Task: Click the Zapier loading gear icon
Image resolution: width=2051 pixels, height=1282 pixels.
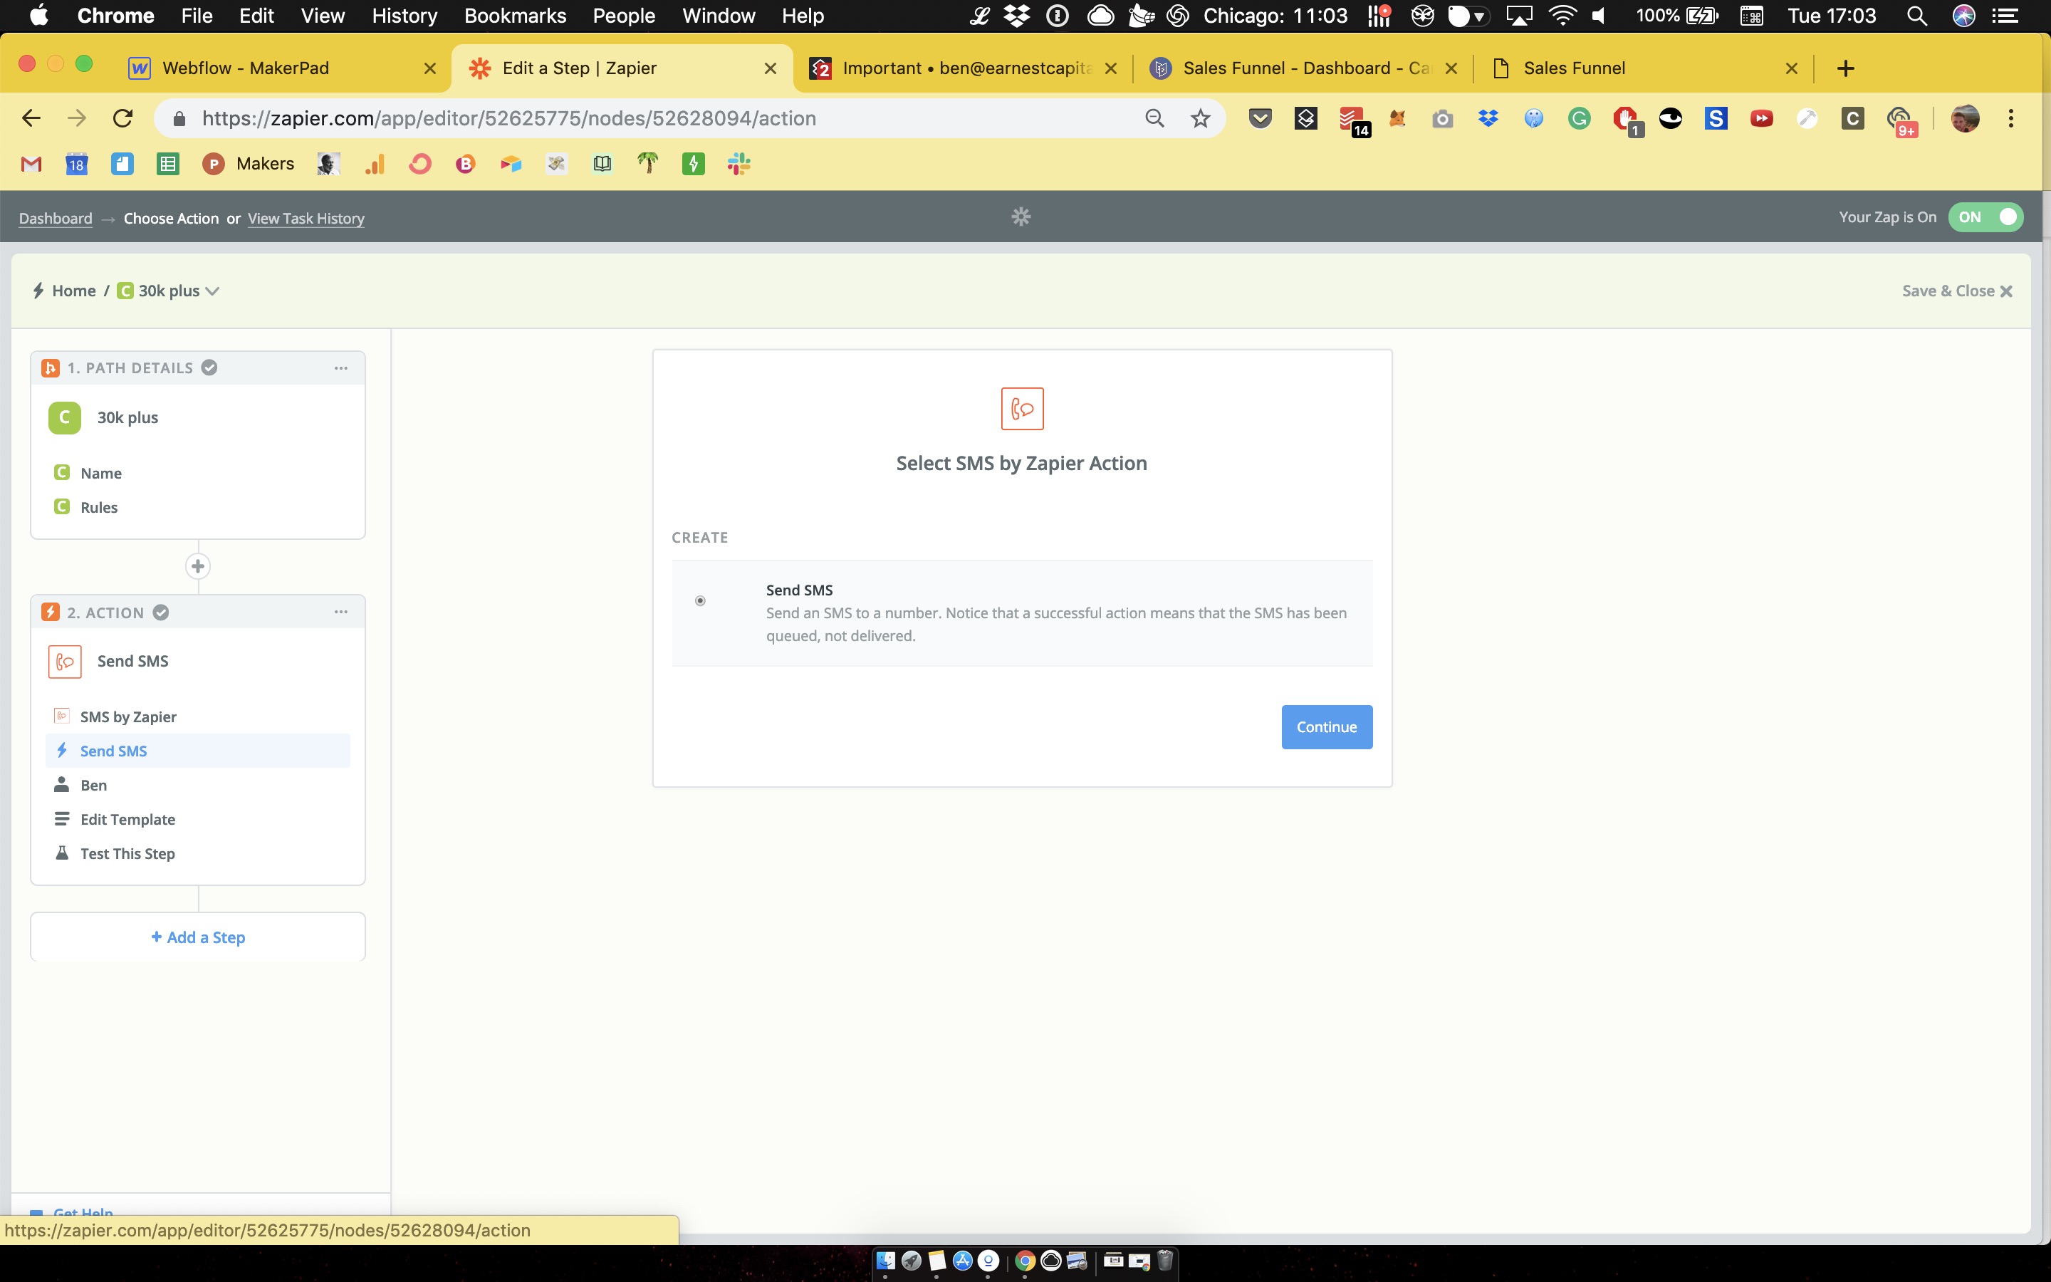Action: 1021,217
